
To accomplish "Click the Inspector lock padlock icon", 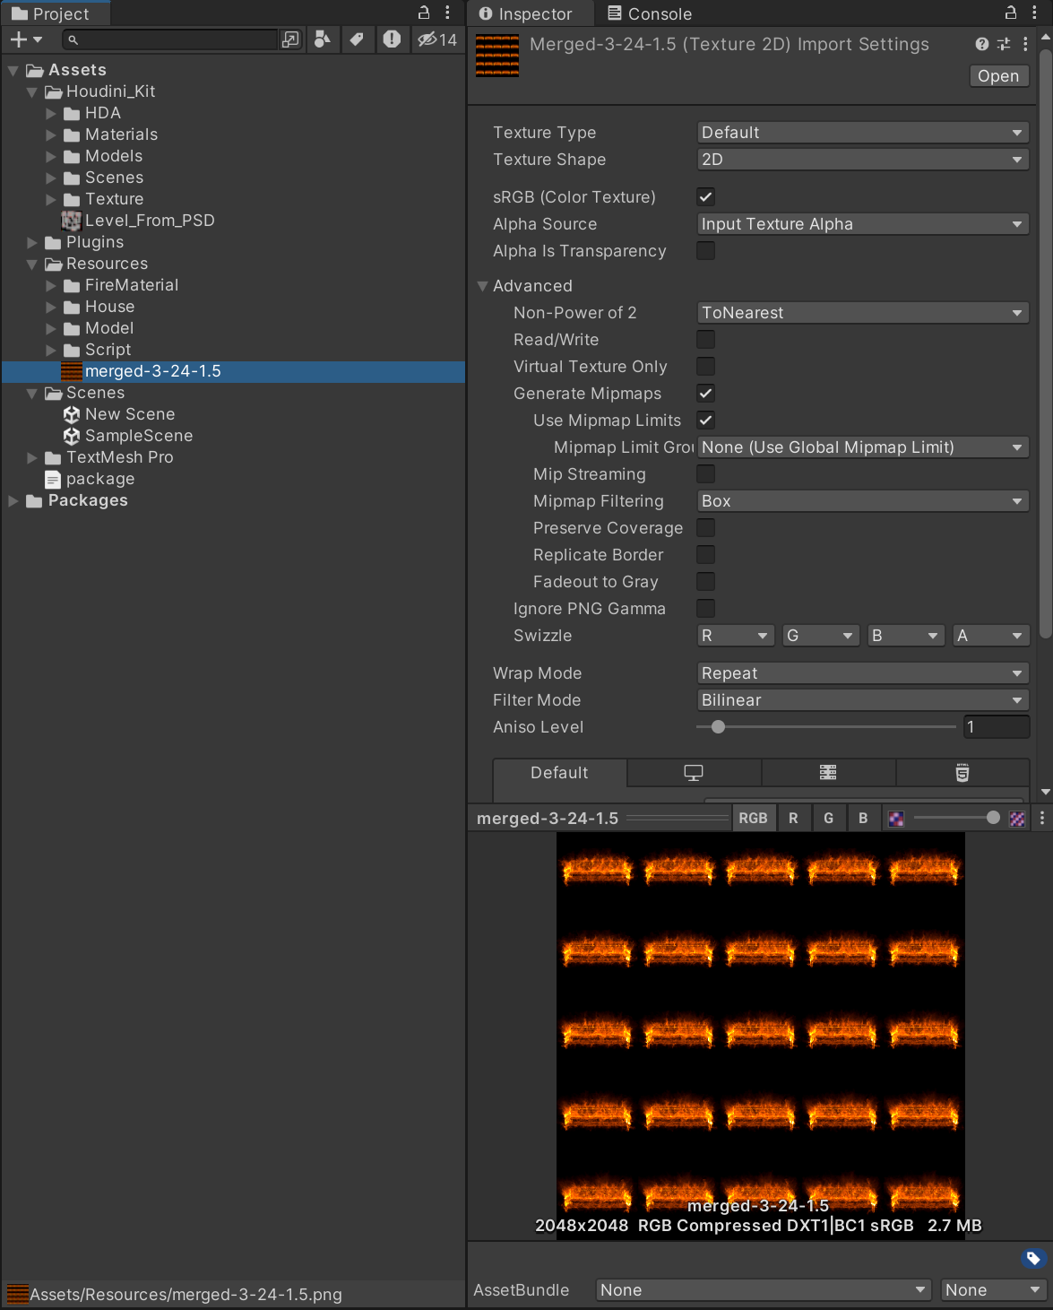I will (x=1010, y=13).
